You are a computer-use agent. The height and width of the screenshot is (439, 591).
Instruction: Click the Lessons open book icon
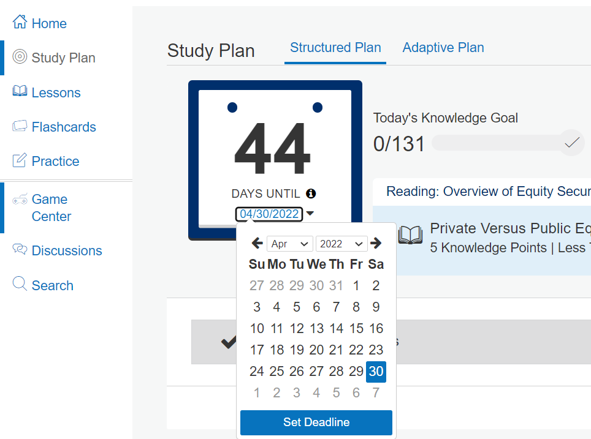click(x=20, y=91)
